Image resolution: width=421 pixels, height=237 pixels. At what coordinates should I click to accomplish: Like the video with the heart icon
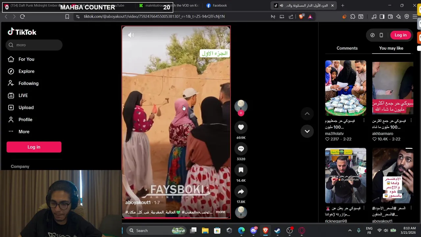[x=241, y=127]
